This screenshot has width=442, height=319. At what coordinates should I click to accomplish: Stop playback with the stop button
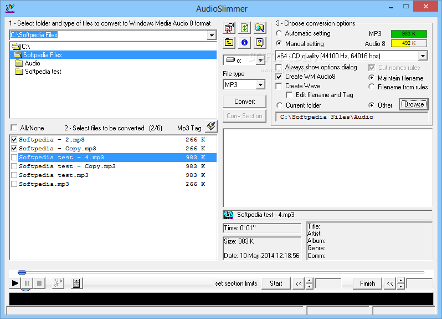pyautogui.click(x=39, y=283)
